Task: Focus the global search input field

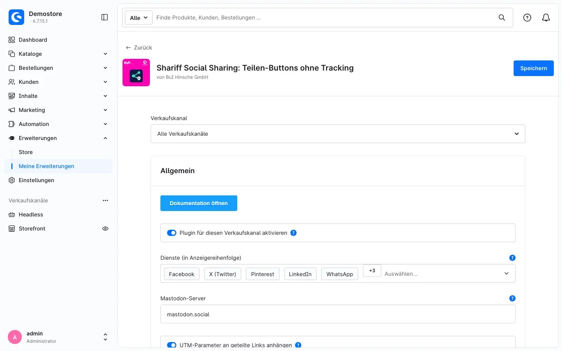Action: tap(324, 18)
